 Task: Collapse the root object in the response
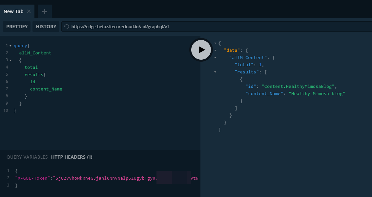(x=215, y=43)
